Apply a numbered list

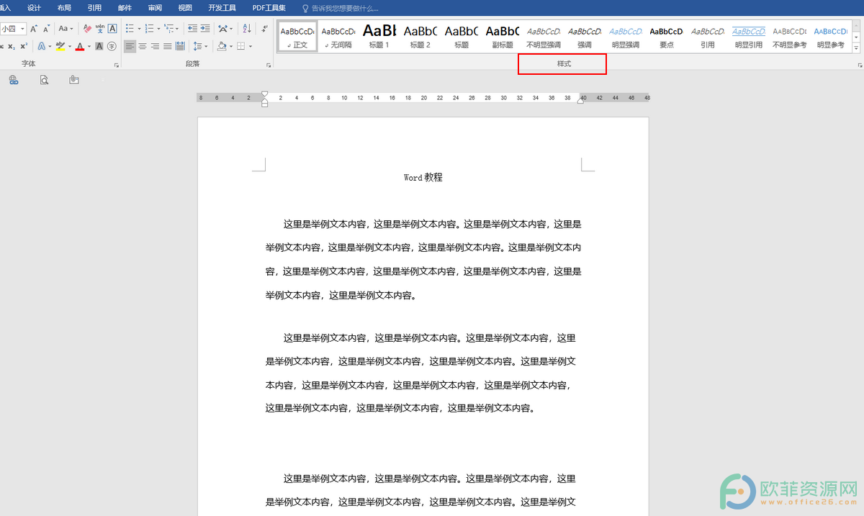[x=149, y=29]
